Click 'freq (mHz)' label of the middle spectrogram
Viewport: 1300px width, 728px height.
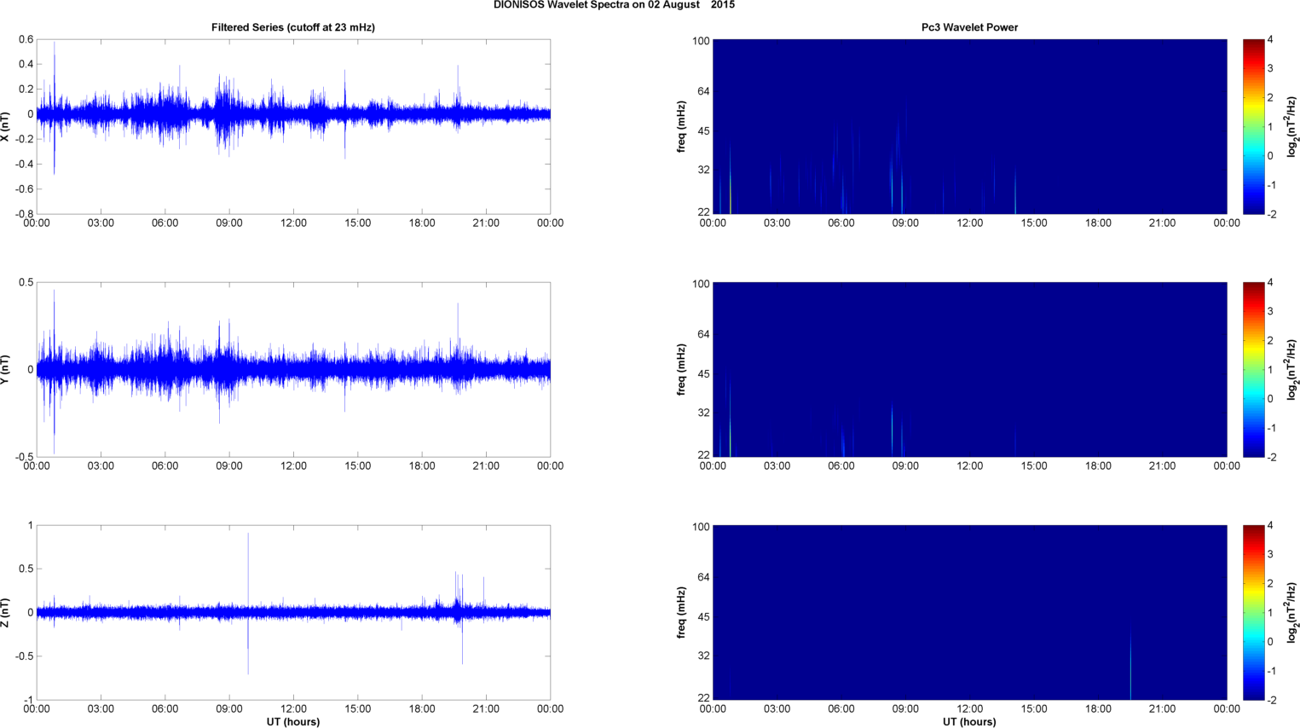[x=682, y=370]
